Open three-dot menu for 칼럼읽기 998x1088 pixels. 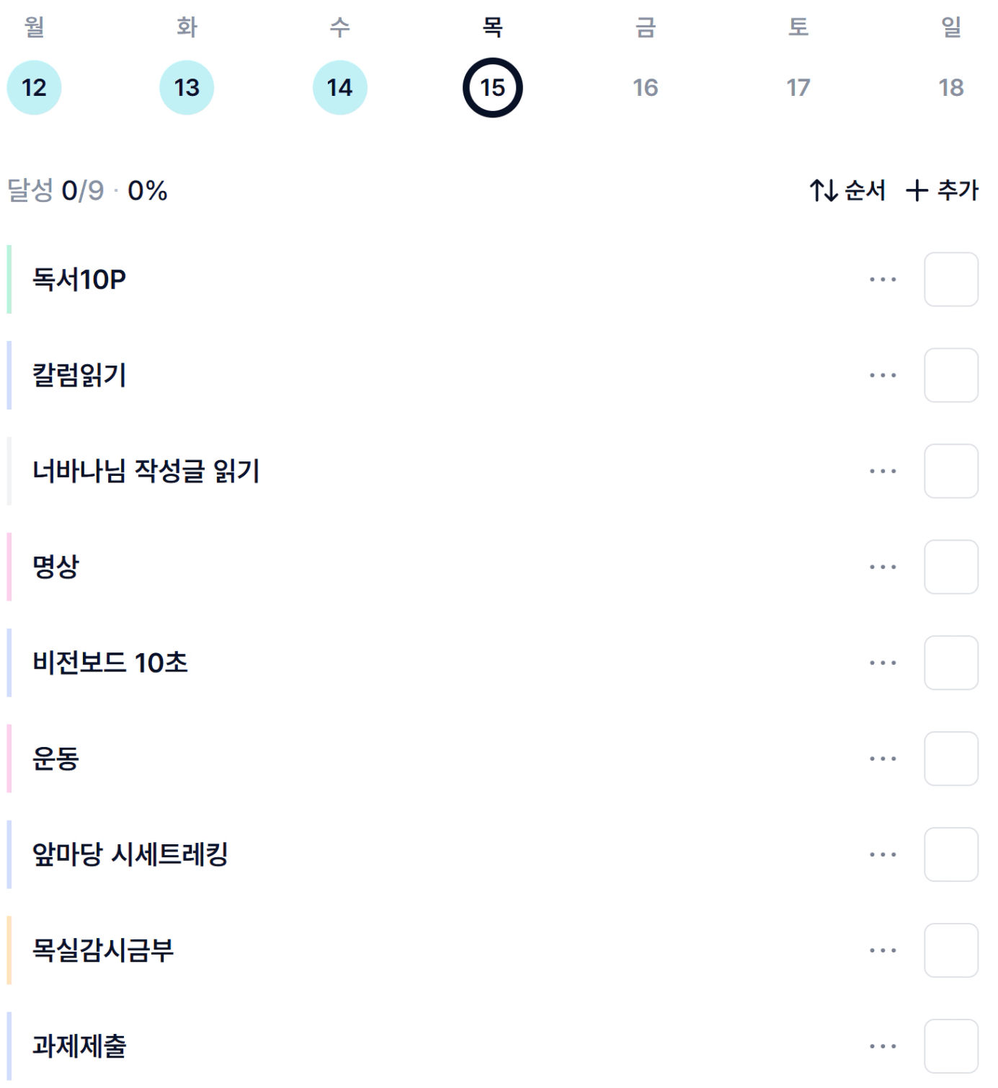pos(882,375)
